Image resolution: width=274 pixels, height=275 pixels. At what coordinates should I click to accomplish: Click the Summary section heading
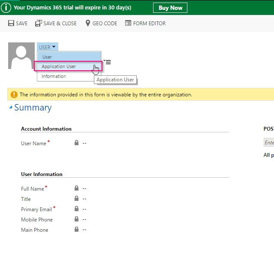click(x=33, y=108)
